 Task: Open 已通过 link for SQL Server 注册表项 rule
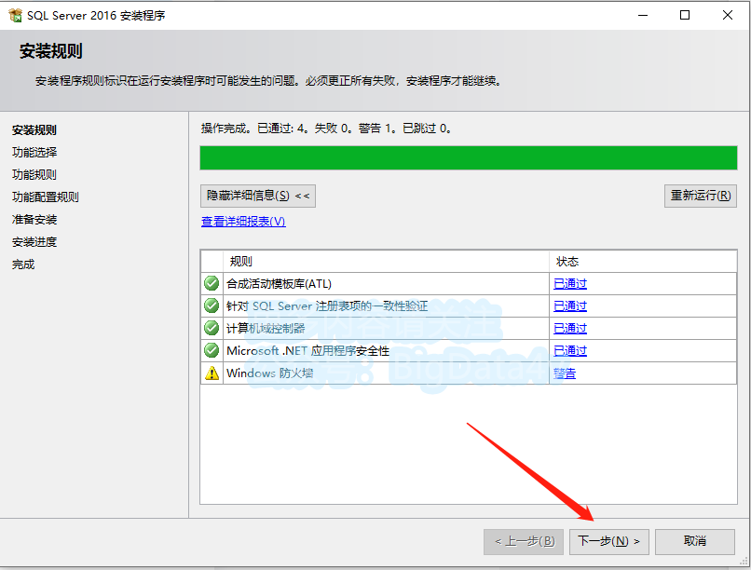click(x=570, y=305)
